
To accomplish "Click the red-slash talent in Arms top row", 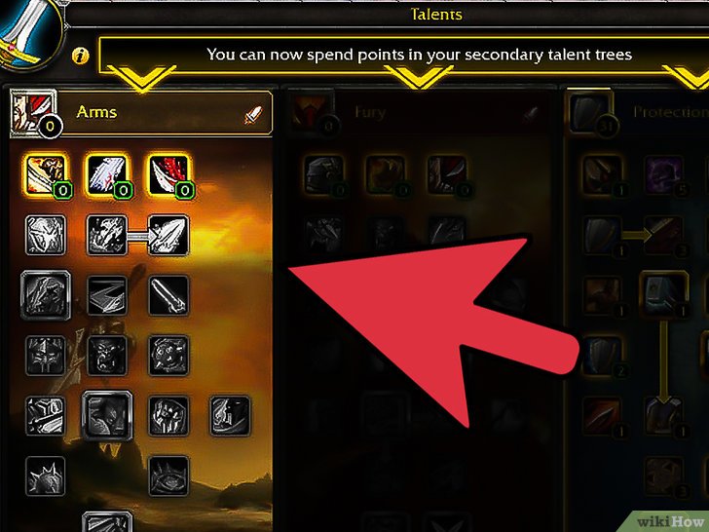I will pyautogui.click(x=168, y=175).
